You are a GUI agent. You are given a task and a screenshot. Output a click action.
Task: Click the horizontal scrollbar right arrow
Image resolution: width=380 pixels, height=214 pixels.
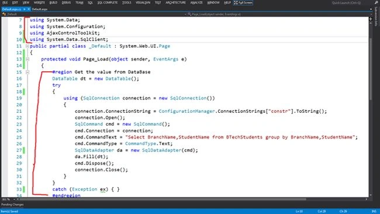(x=367, y=199)
